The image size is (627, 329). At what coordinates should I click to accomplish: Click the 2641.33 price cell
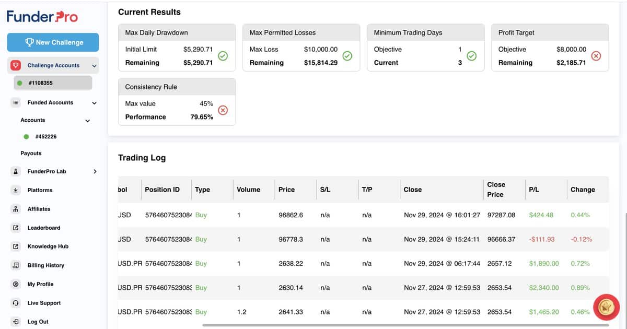pyautogui.click(x=291, y=312)
